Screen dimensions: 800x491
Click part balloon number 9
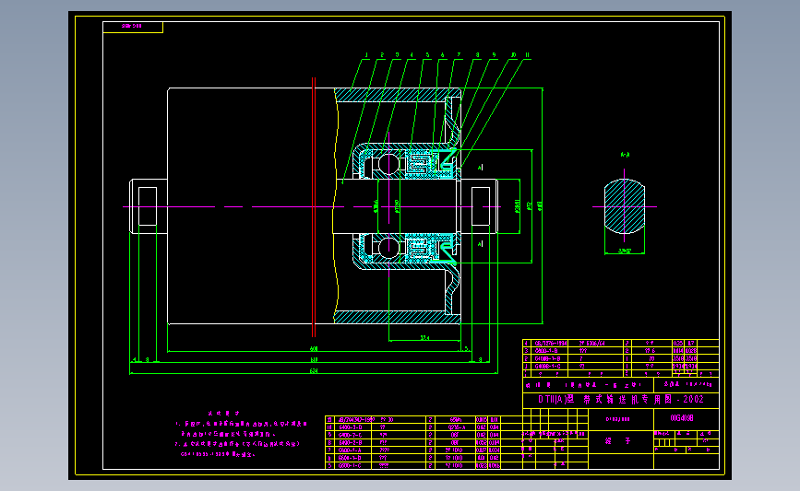494,55
